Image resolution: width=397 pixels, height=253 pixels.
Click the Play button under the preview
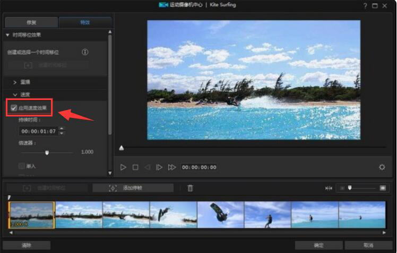pos(123,167)
